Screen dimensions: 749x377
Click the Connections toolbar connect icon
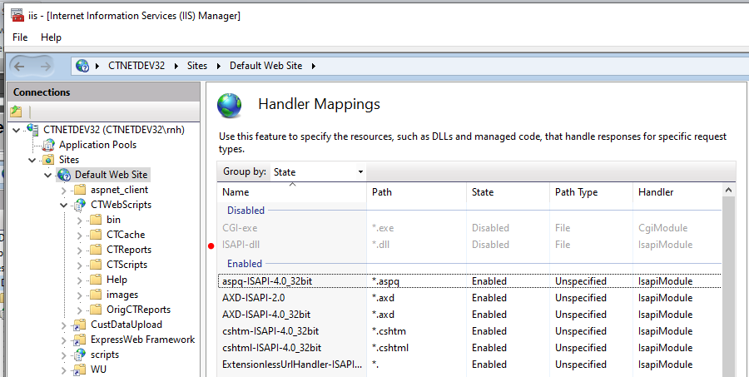pyautogui.click(x=17, y=112)
